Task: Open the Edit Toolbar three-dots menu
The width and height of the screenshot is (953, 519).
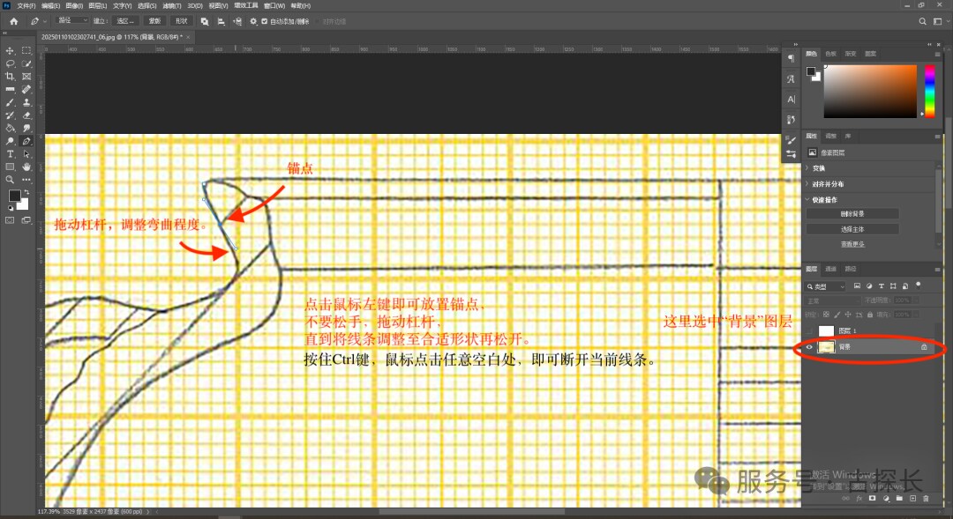Action: click(x=26, y=180)
